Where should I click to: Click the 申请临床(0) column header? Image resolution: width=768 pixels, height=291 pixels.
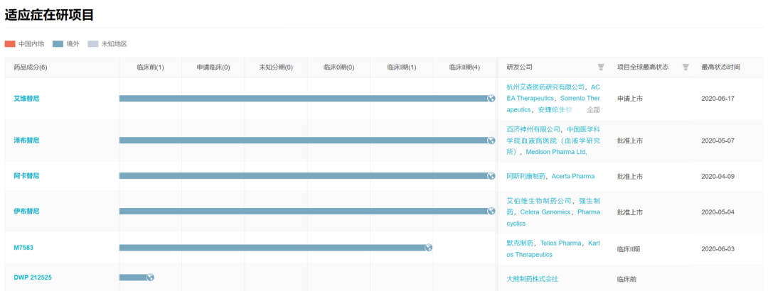[213, 67]
